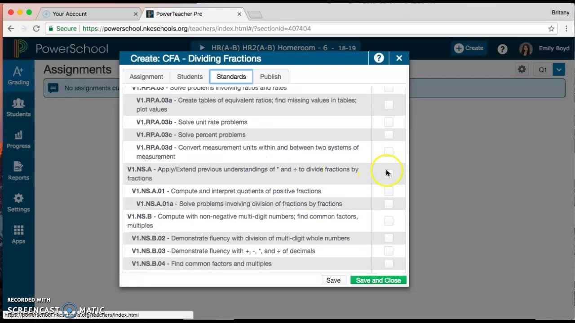This screenshot has height=323, width=575.
Task: Click the Assignments page heading
Action: 77,70
